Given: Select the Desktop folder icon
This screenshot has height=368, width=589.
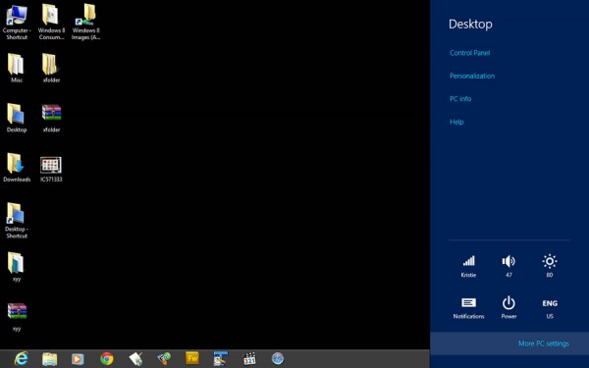Looking at the screenshot, I should coord(17,118).
